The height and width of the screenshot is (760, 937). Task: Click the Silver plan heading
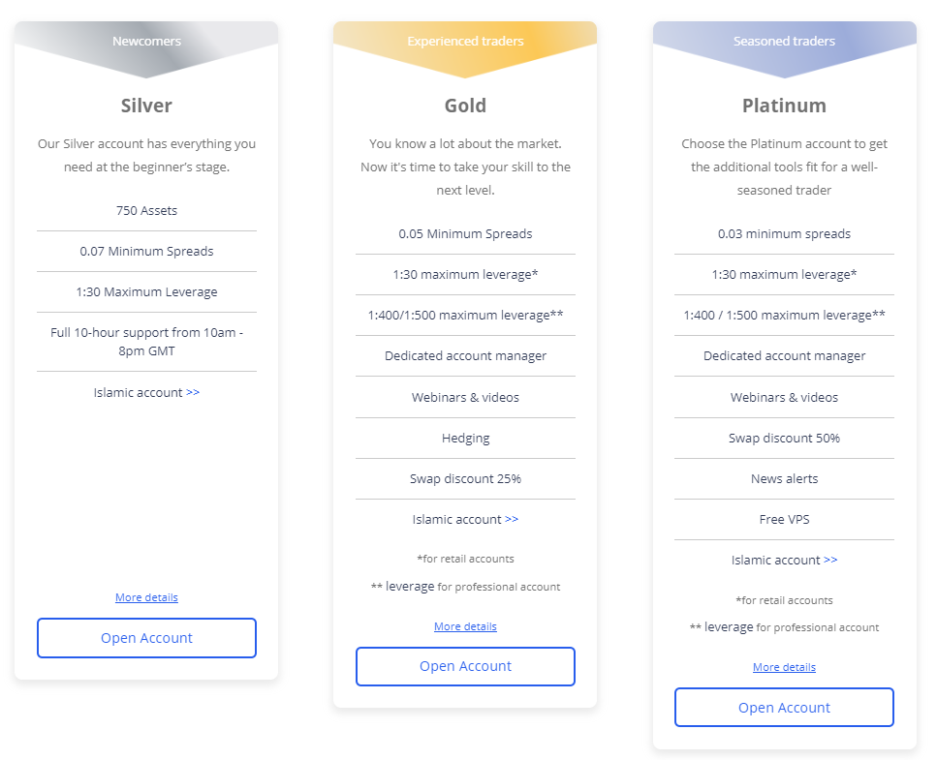(146, 106)
